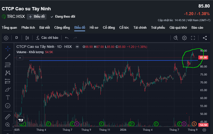Select the pattern drawing tool
The image size is (213, 134).
tap(8, 73)
